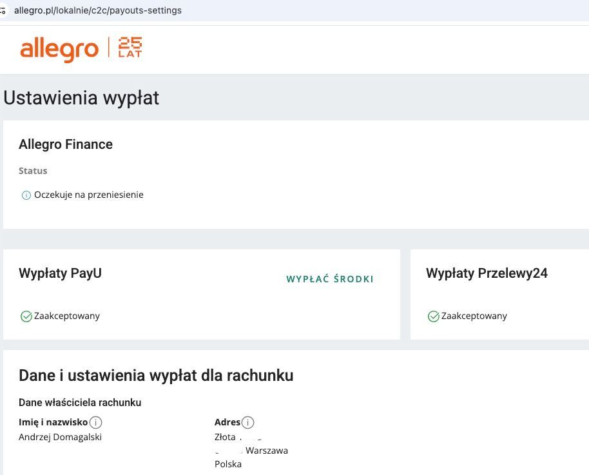Viewport: 589px width, 475px height.
Task: Click the Allegro logo
Action: pos(59,50)
